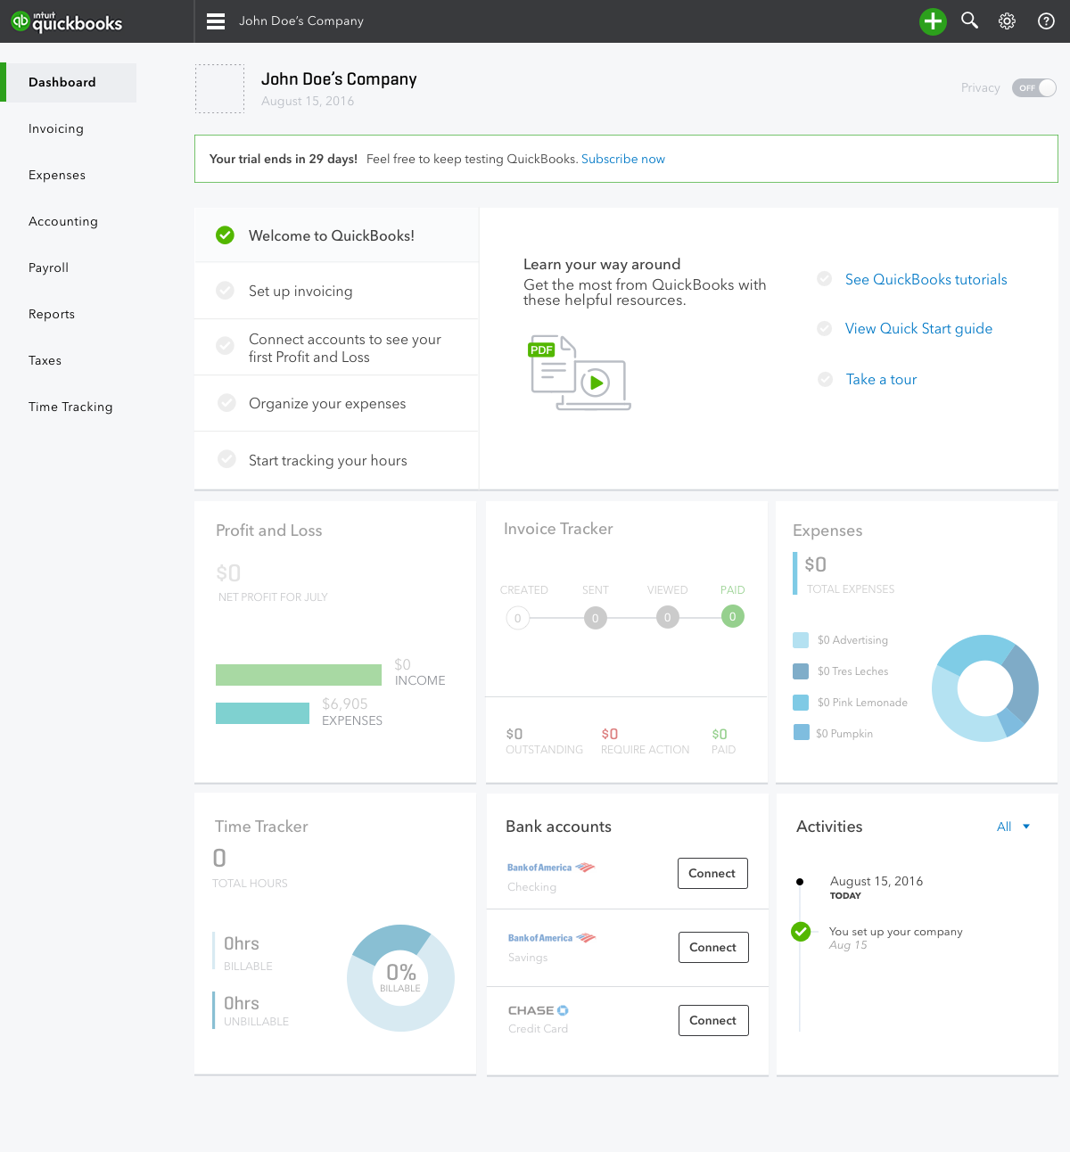The height and width of the screenshot is (1152, 1070).
Task: Click the Advertising expense color swatch
Action: pyautogui.click(x=801, y=640)
